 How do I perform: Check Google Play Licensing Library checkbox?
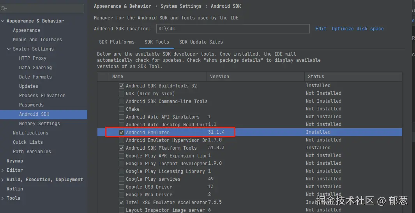(122, 171)
